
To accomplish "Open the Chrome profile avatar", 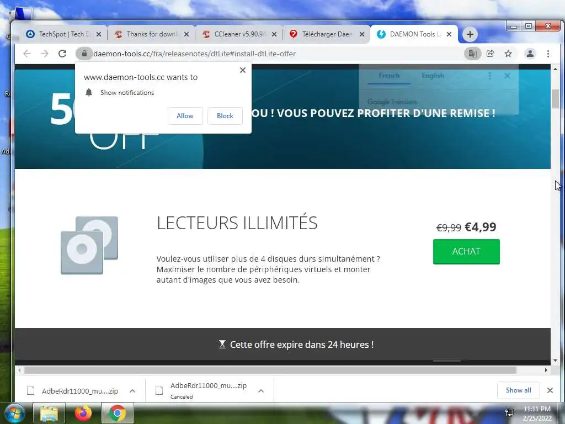I will click(530, 54).
